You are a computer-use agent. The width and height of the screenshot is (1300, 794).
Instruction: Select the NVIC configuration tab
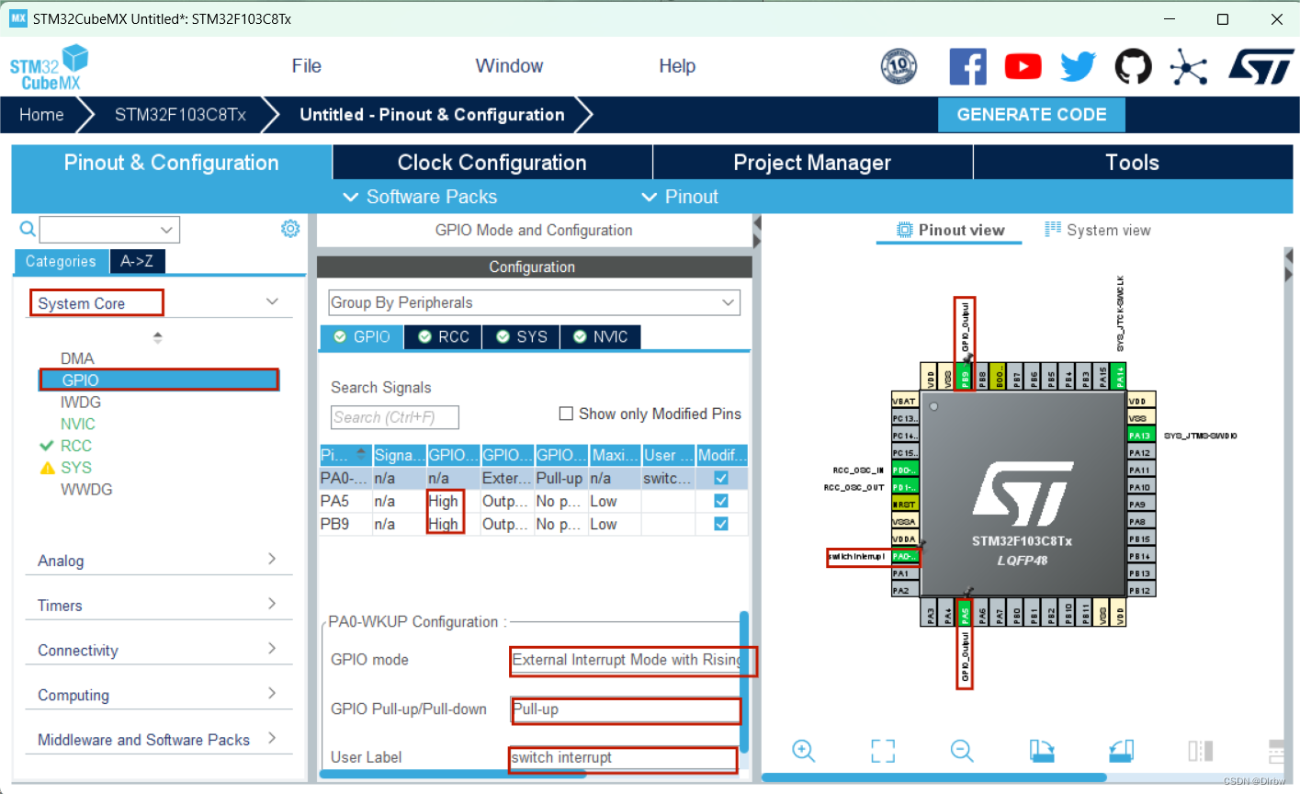point(601,337)
